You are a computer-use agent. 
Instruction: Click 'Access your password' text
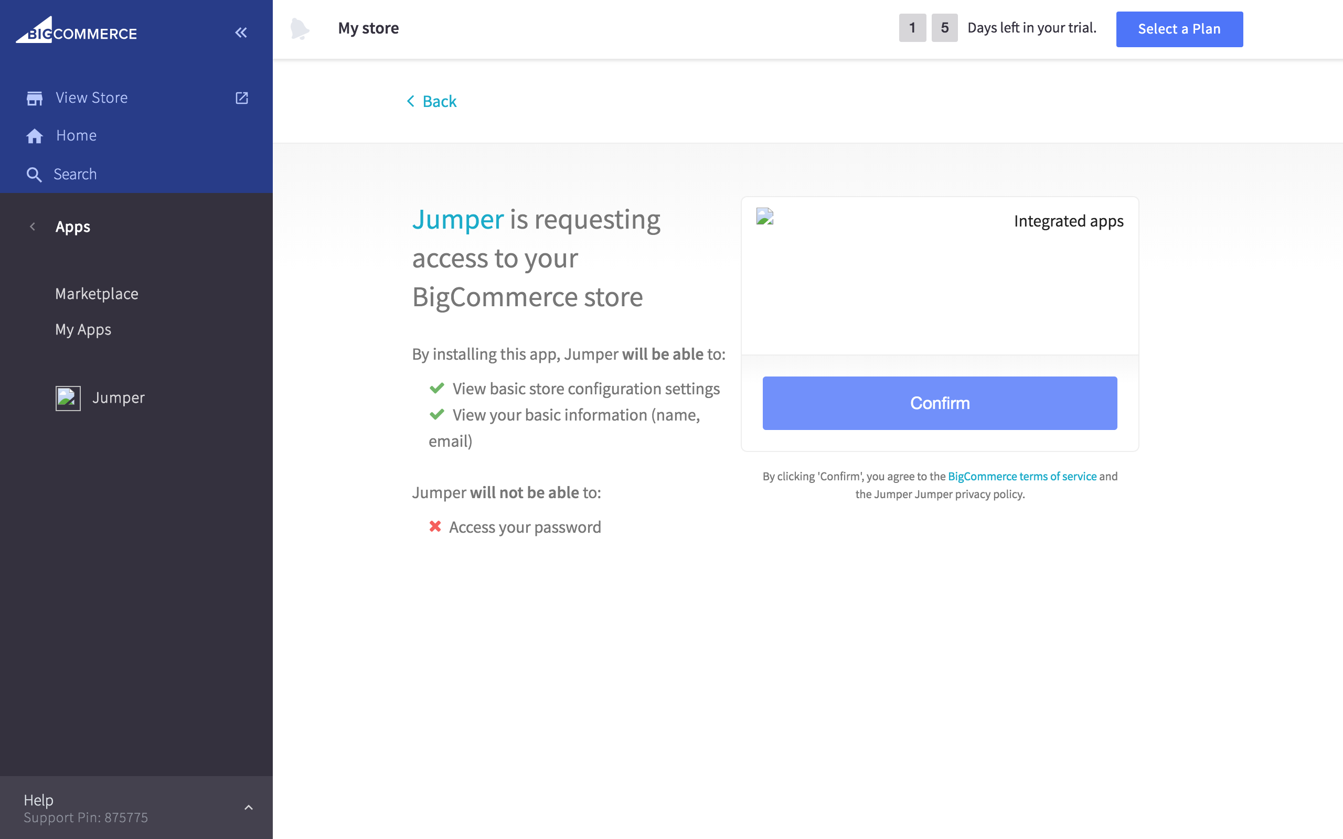525,527
